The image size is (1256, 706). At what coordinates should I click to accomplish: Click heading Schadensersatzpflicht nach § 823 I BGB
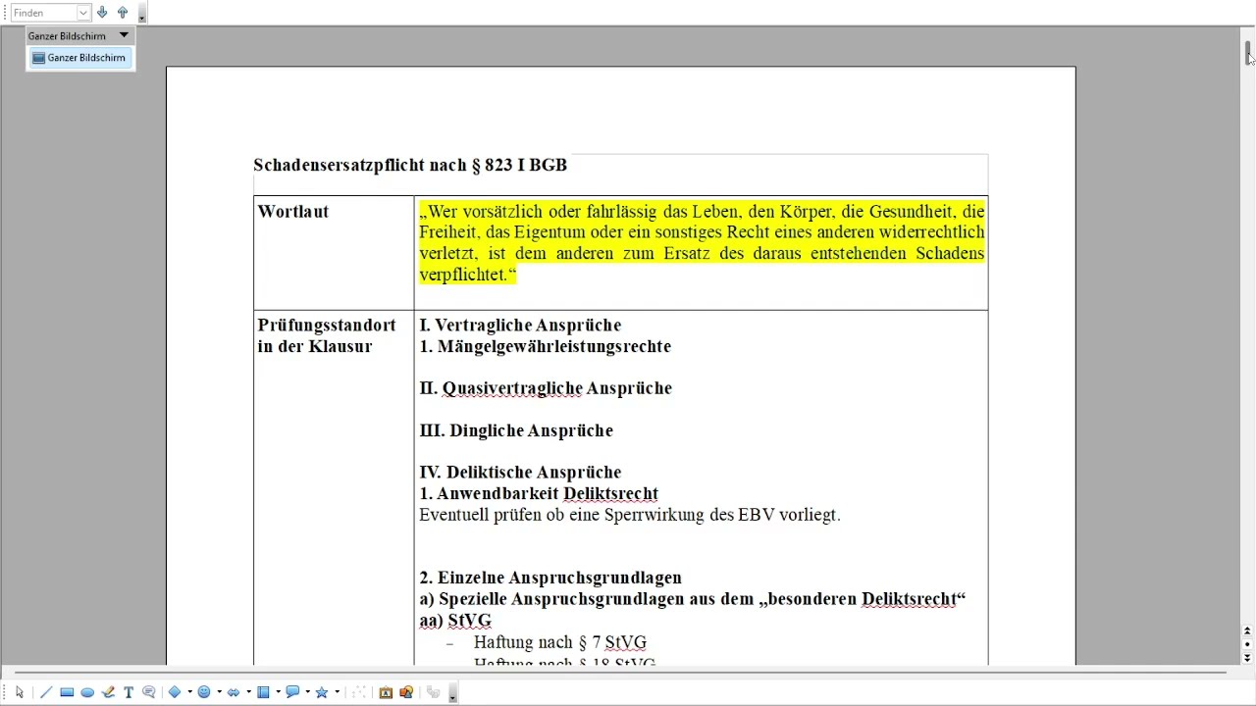(410, 165)
